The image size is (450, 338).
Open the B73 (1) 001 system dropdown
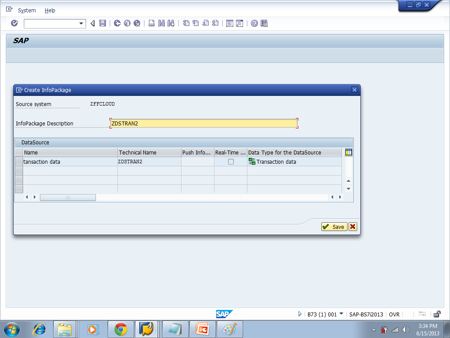click(341, 313)
